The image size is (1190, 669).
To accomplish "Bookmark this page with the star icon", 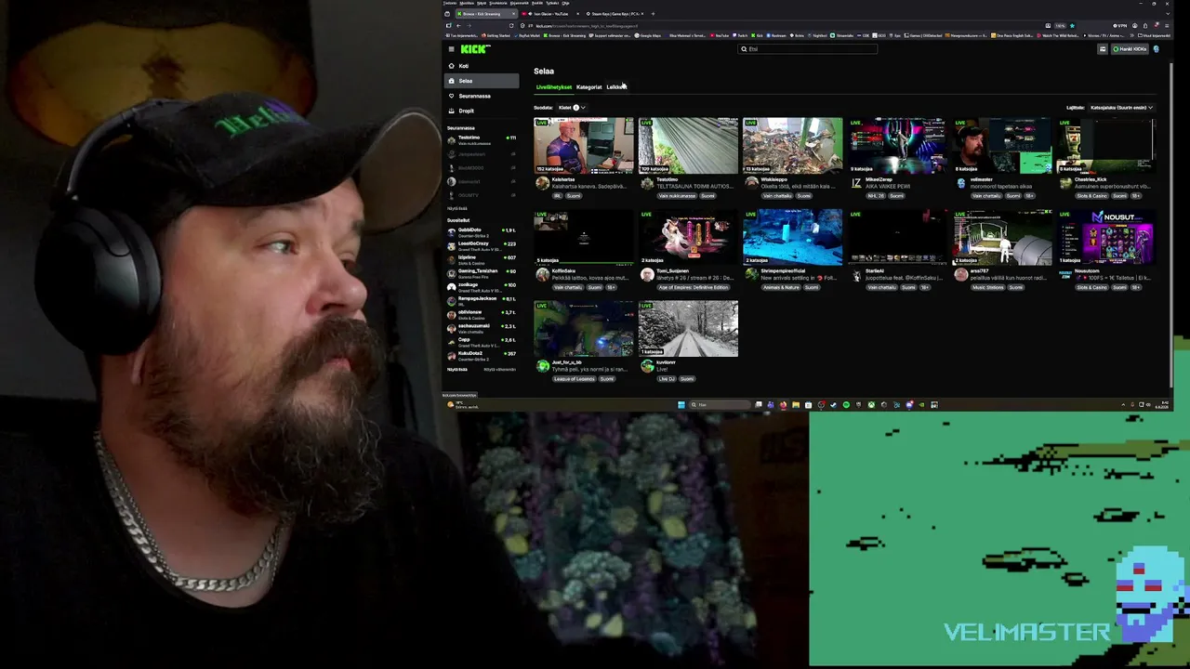I will click(x=1072, y=26).
